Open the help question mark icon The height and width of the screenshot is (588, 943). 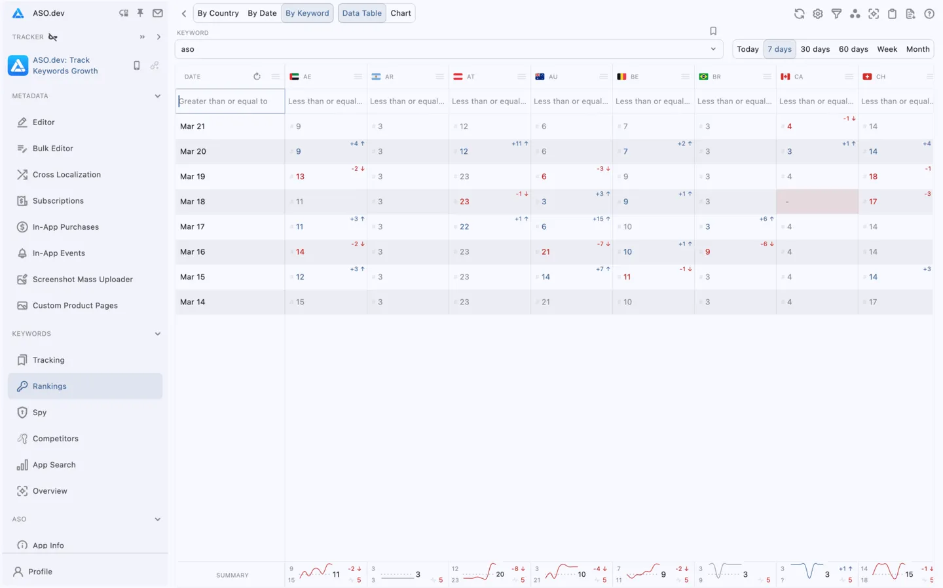pyautogui.click(x=929, y=13)
